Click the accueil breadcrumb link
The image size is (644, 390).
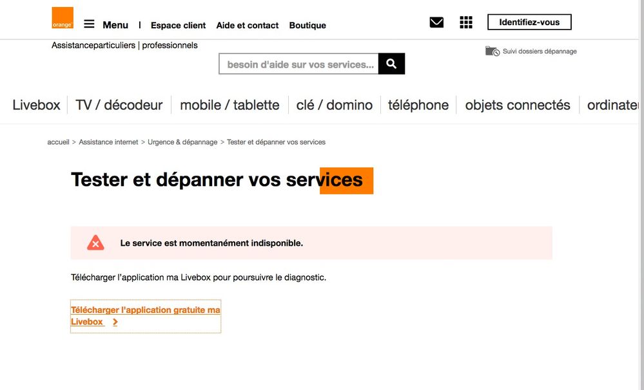pyautogui.click(x=58, y=142)
